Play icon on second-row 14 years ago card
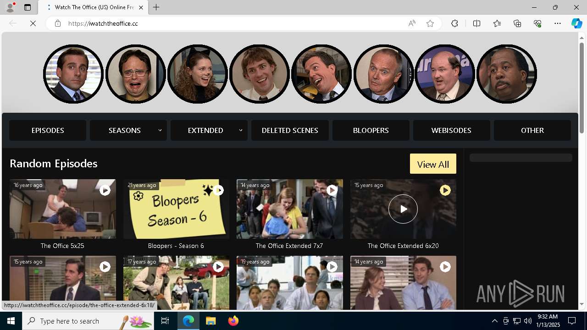The width and height of the screenshot is (587, 330). [445, 266]
